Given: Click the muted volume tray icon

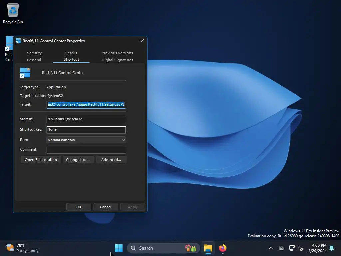Looking at the screenshot, I should [x=300, y=248].
